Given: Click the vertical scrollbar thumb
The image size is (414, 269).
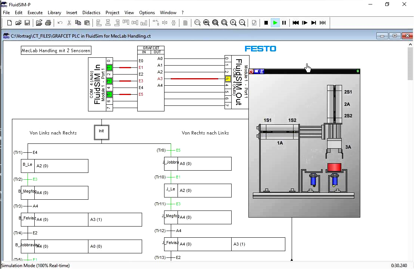Looking at the screenshot, I should click(x=410, y=64).
